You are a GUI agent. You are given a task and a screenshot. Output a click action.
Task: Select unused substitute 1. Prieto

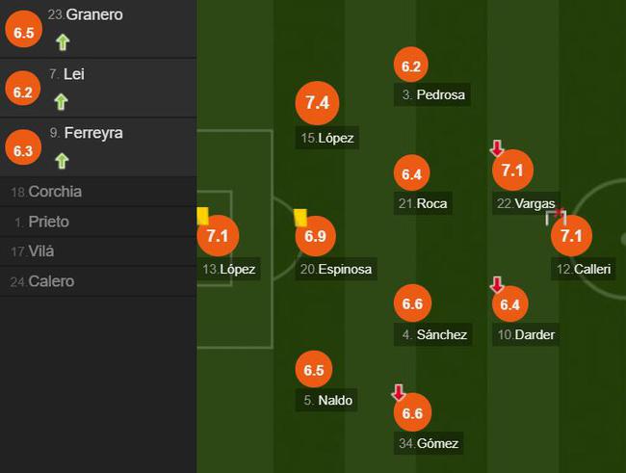pyautogui.click(x=98, y=222)
